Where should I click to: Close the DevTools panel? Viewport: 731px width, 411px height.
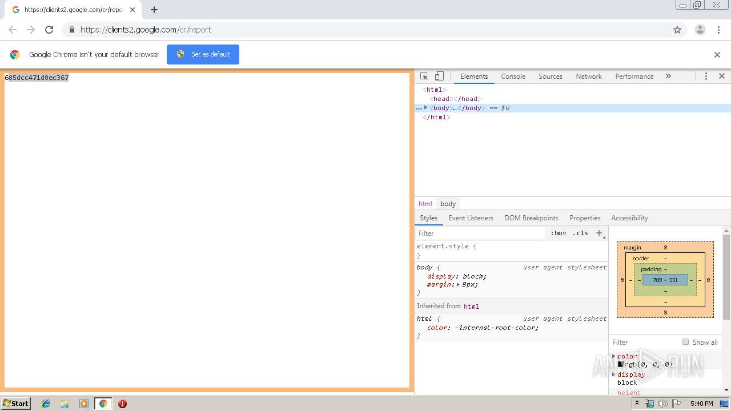pos(722,76)
